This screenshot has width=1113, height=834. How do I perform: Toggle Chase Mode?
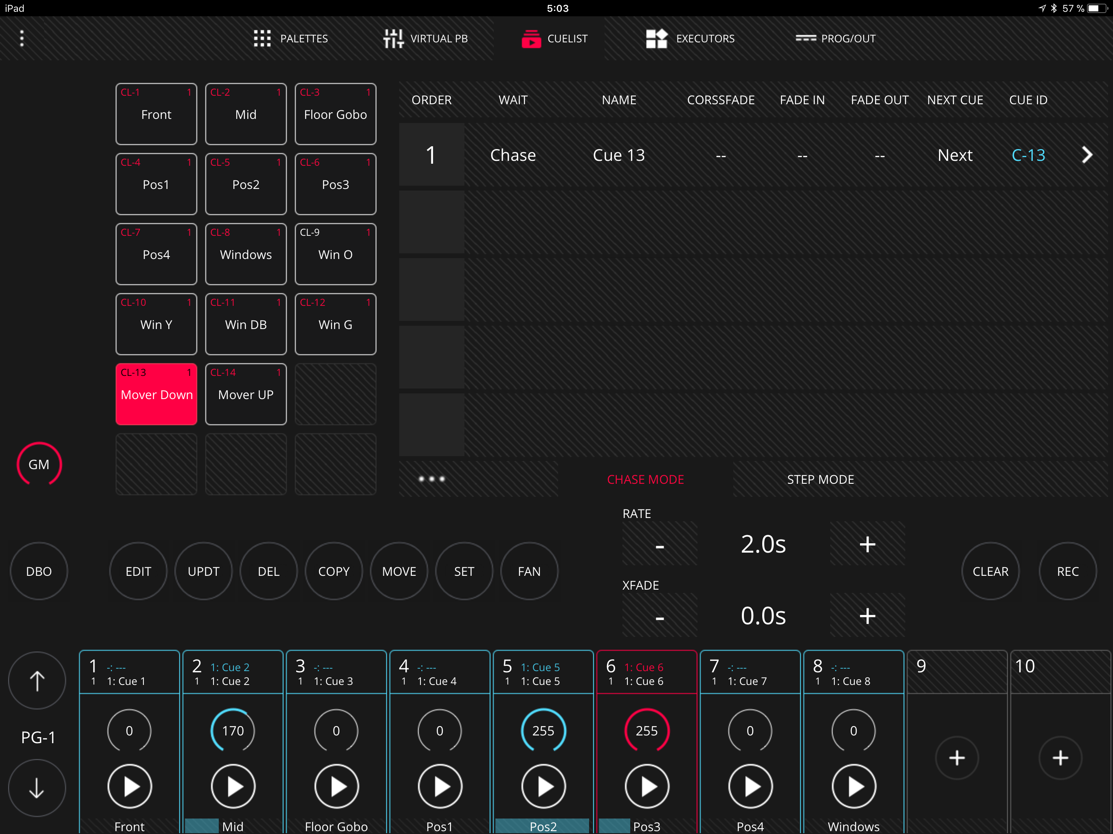point(645,479)
